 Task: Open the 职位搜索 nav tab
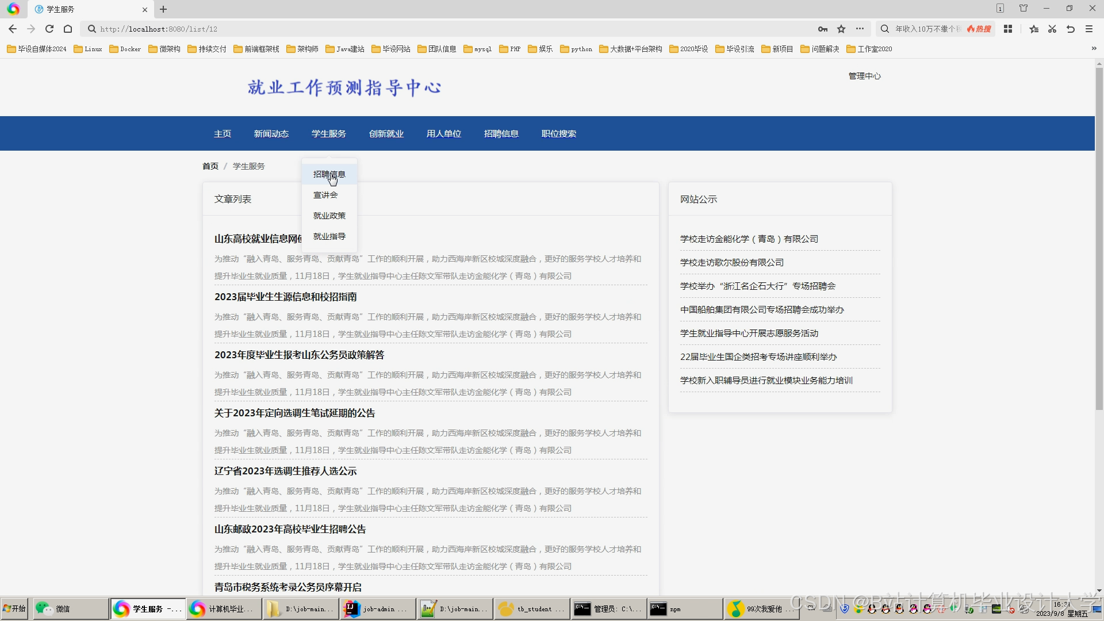click(558, 133)
